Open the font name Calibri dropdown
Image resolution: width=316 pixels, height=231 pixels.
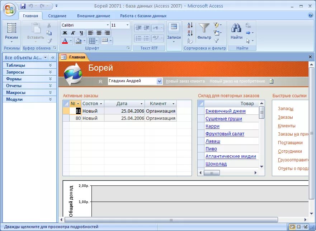108,25
